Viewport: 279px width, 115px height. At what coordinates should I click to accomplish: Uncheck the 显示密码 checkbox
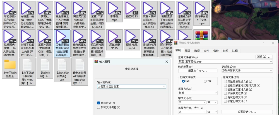coord(98,103)
